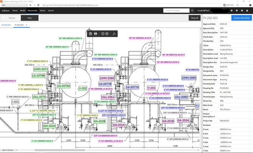253x153 pixels.
Task: Open the Admin menu
Action: [43, 11]
